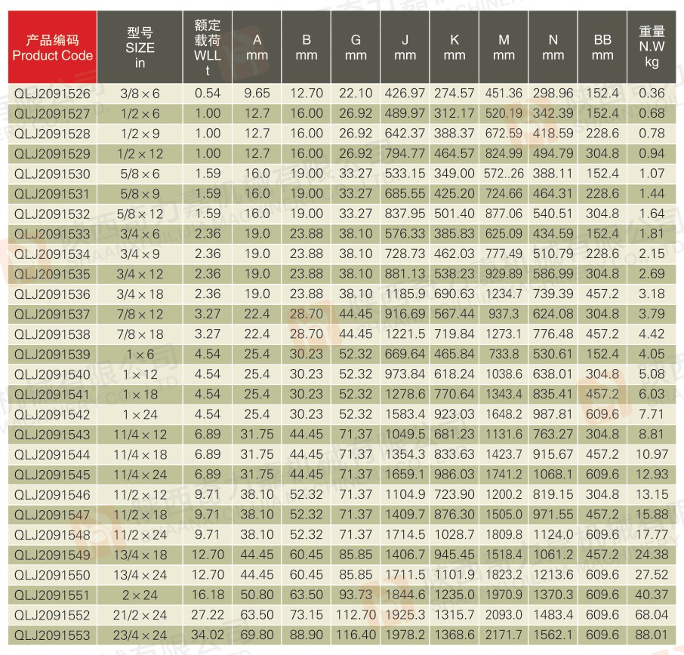
Task: Select the 16.18 WLL cell
Action: pyautogui.click(x=207, y=595)
